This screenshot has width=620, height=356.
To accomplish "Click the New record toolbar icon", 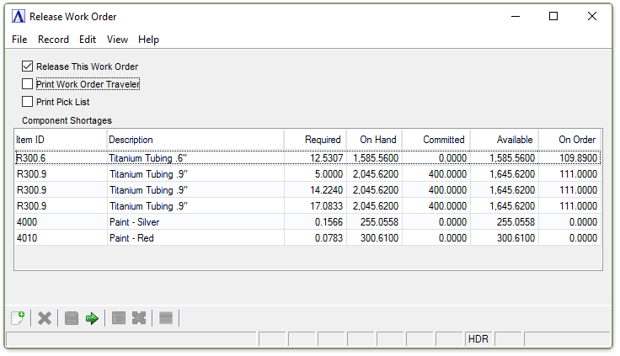I will [18, 318].
